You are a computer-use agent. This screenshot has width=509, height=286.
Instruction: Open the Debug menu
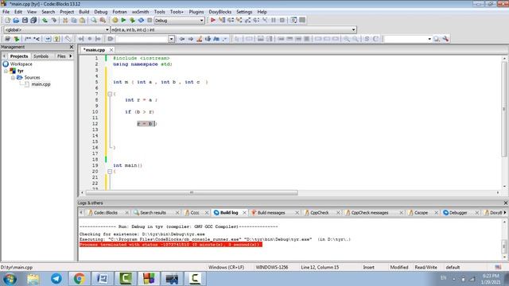tap(101, 12)
